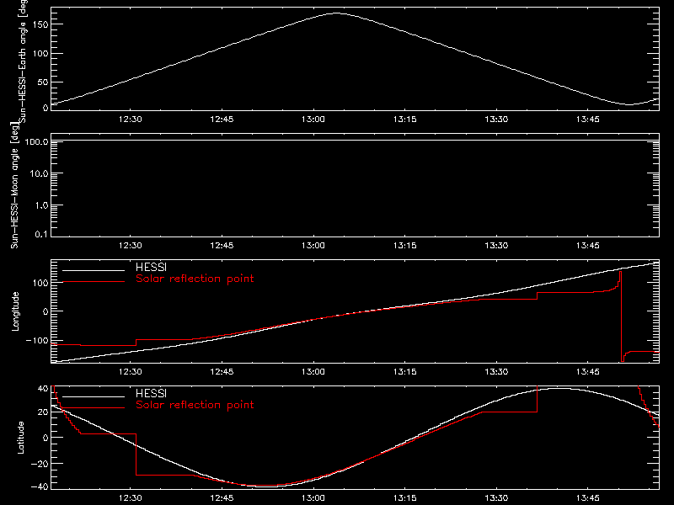Click the 20 tick label of the Latitude plot

click(43, 412)
